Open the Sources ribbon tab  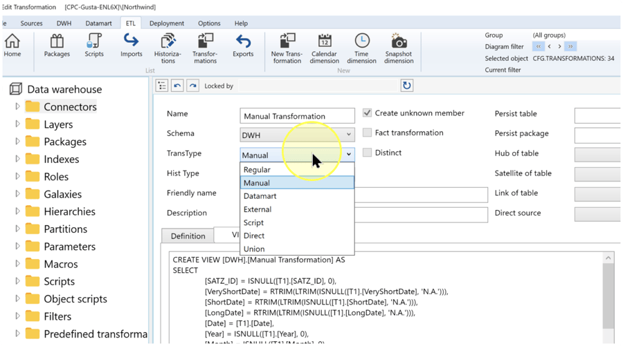point(31,23)
